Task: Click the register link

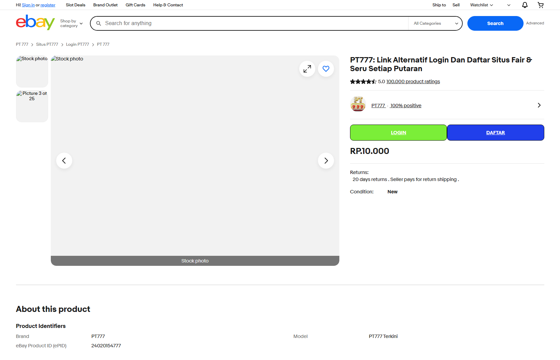Action: click(x=48, y=5)
